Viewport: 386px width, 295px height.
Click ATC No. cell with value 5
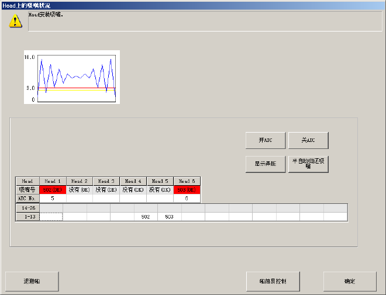click(53, 199)
